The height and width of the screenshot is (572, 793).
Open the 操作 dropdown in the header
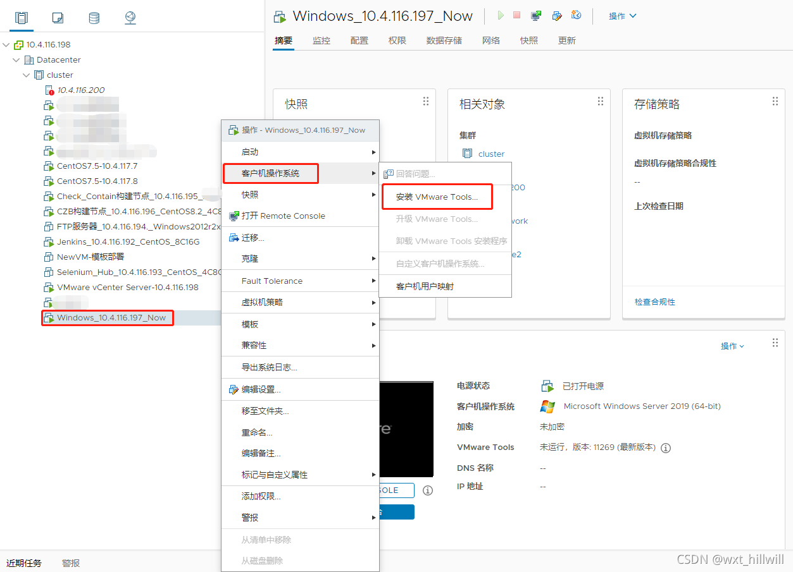point(623,16)
